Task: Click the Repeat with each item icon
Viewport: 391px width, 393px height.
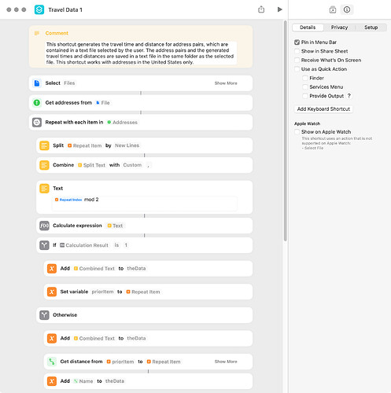Action: coord(37,122)
